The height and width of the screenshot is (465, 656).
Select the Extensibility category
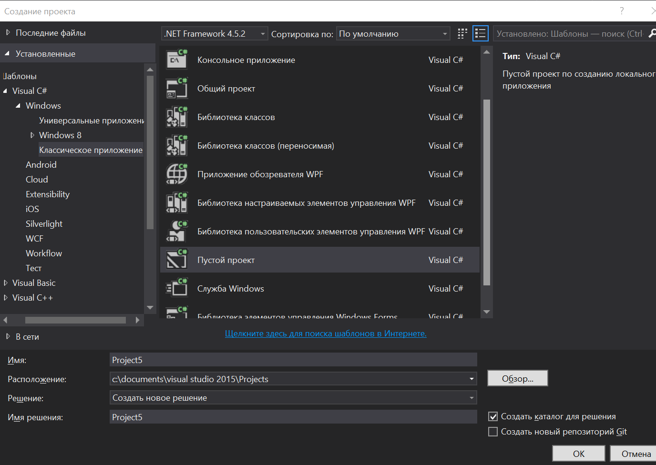[x=48, y=194]
